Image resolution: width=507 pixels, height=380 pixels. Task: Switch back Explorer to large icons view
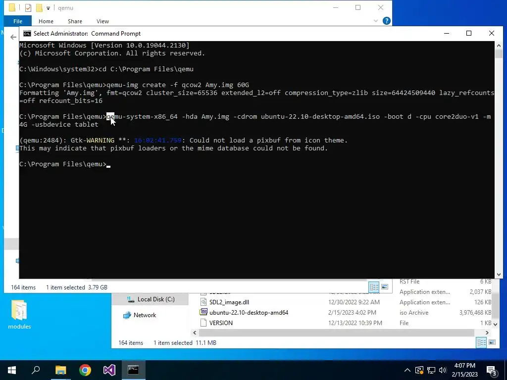tap(492, 342)
